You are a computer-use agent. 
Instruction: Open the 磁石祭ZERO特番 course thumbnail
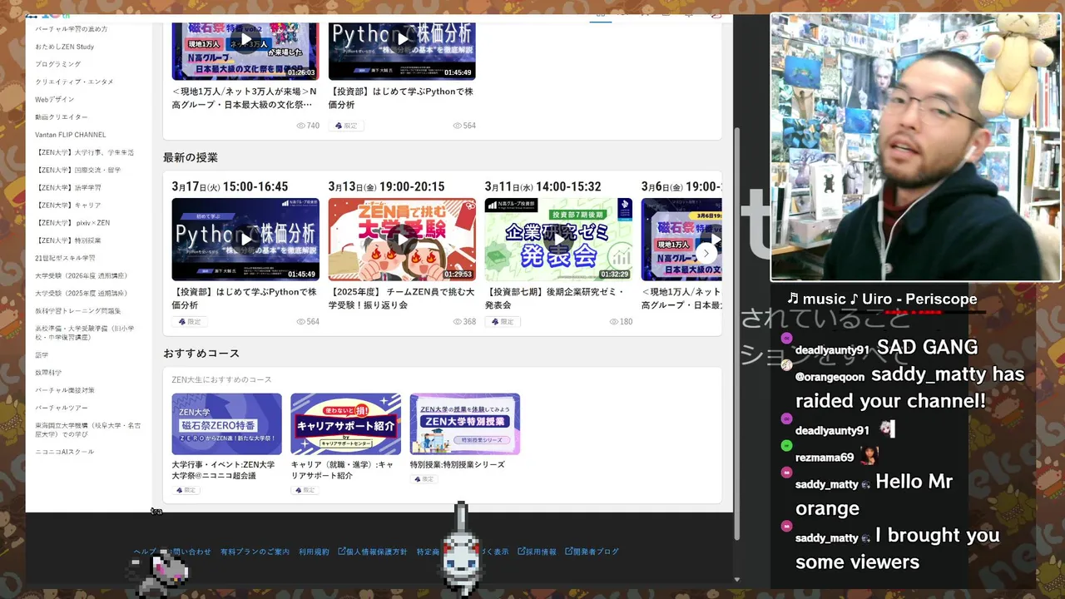click(227, 424)
